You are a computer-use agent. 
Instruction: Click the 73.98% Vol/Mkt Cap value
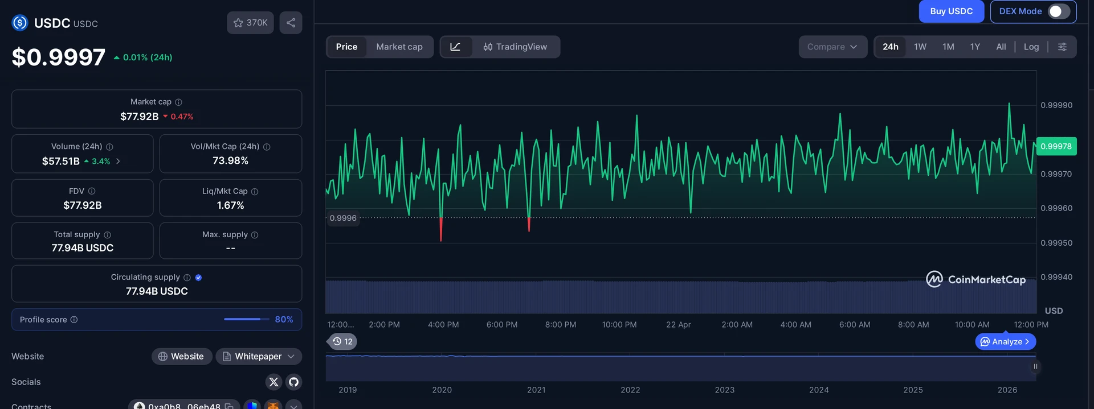(230, 160)
